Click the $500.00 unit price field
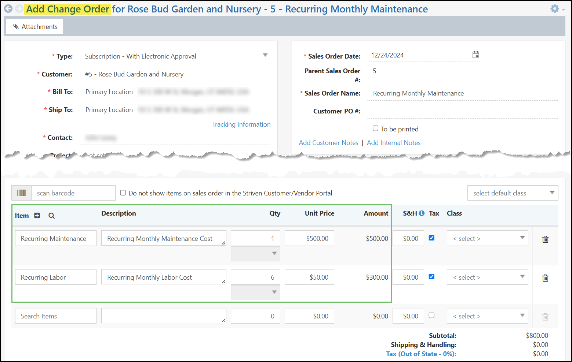This screenshot has height=362, width=572. (309, 238)
